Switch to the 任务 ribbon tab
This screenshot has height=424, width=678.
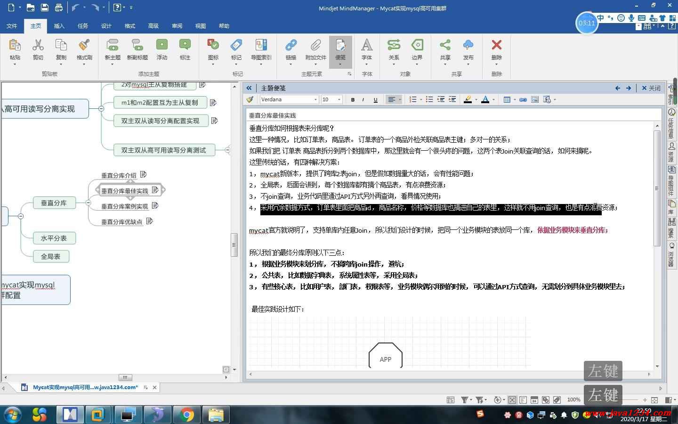83,26
